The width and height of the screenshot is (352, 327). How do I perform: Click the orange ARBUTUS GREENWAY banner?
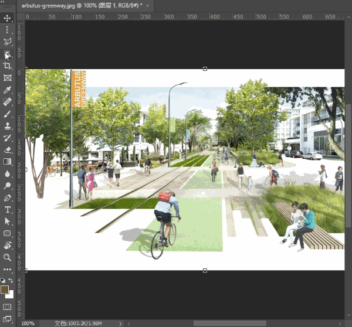point(79,89)
